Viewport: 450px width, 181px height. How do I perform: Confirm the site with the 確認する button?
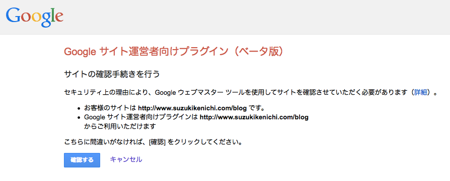click(x=82, y=160)
